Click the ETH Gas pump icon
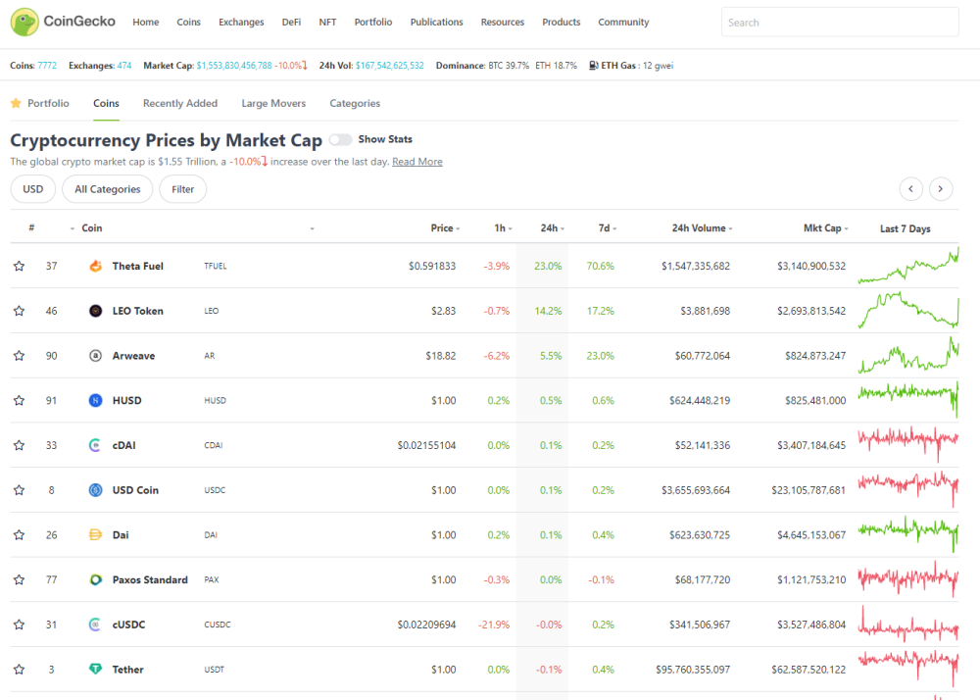 [x=593, y=65]
